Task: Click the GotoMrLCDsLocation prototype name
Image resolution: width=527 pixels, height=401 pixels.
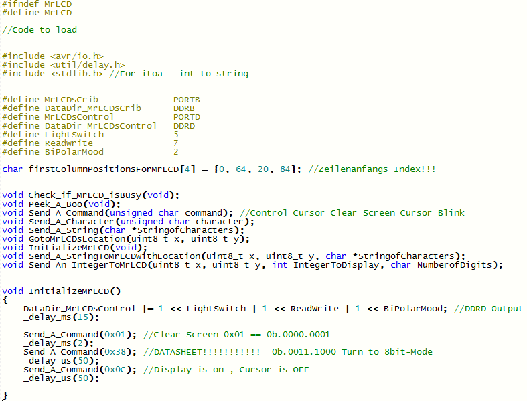Action: pyautogui.click(x=77, y=239)
